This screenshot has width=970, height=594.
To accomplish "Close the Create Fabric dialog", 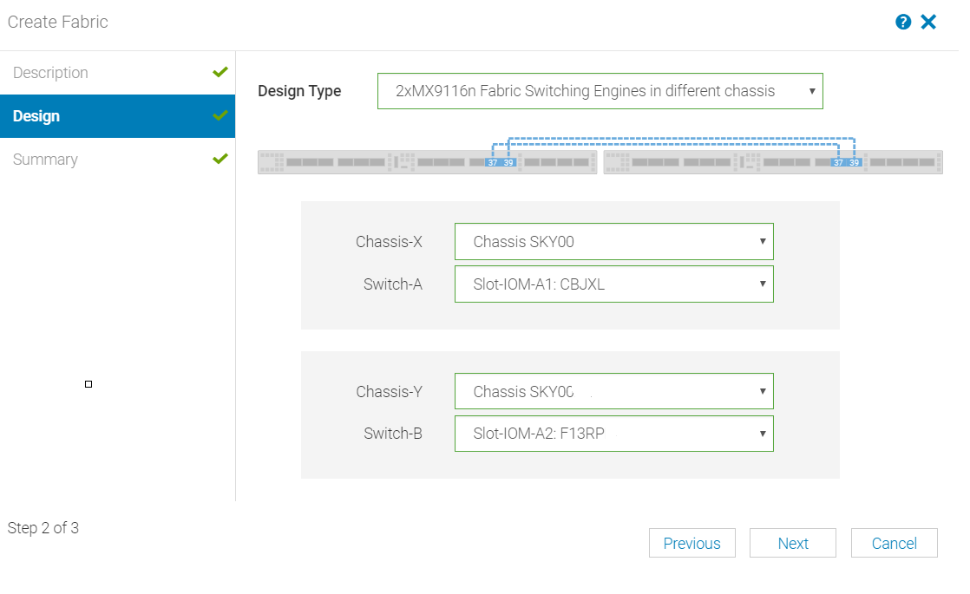I will pyautogui.click(x=928, y=22).
